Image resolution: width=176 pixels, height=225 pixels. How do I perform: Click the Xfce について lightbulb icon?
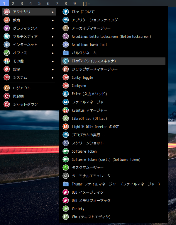[x=66, y=12]
